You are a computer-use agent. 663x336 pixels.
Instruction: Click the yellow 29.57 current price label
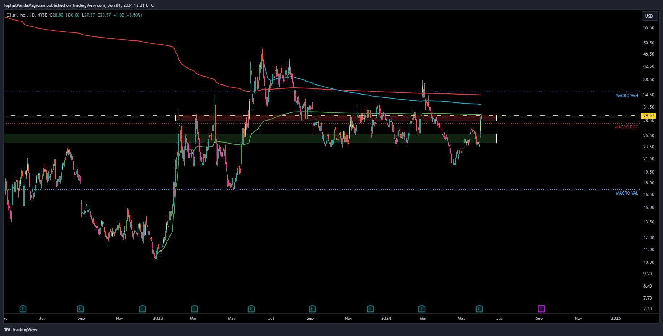649,116
